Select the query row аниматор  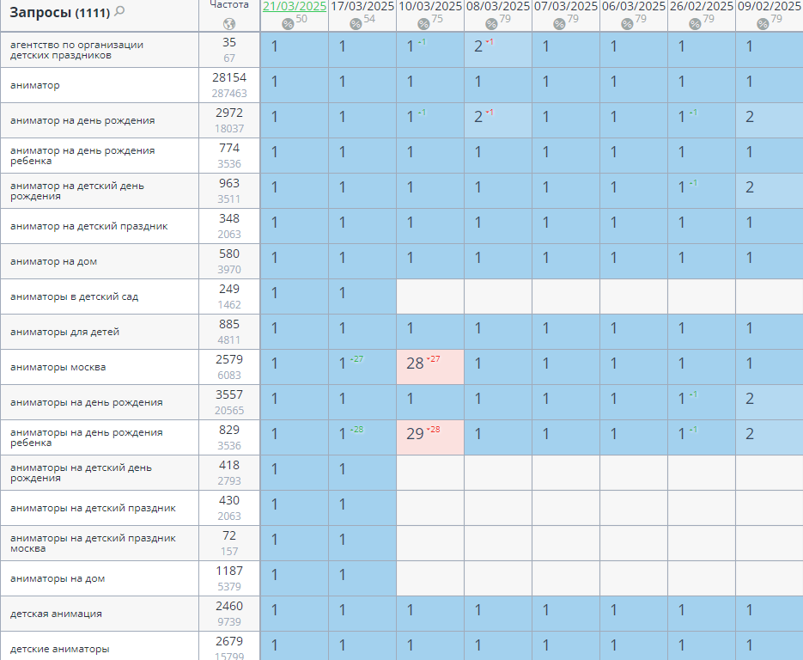[35, 85]
